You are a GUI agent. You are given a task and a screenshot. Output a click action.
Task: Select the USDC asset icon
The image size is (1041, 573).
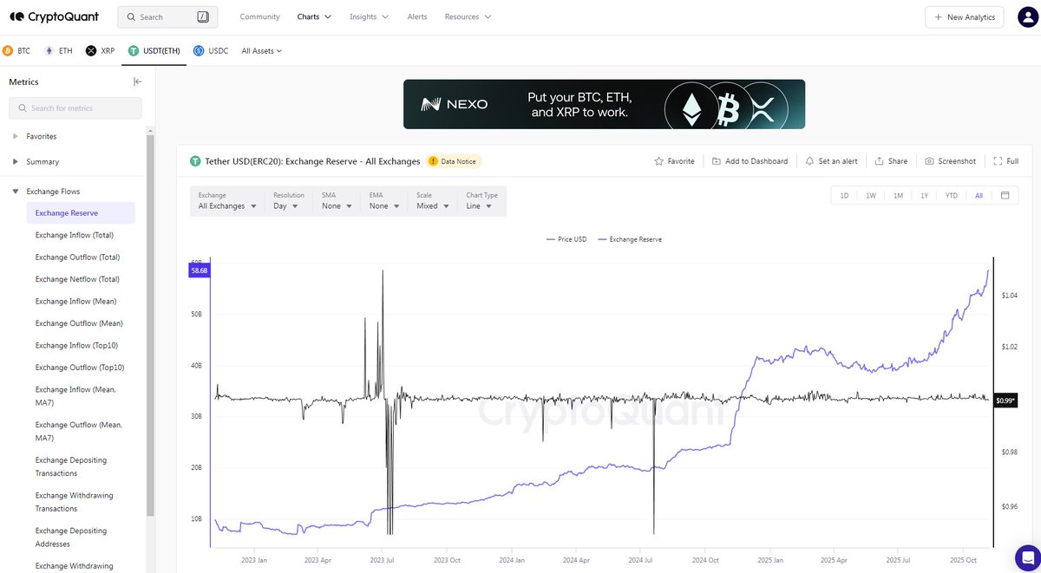coord(199,51)
